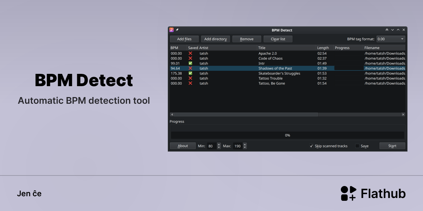
Task: Select the Skateboarder's Struggles track title
Action: pyautogui.click(x=279, y=73)
